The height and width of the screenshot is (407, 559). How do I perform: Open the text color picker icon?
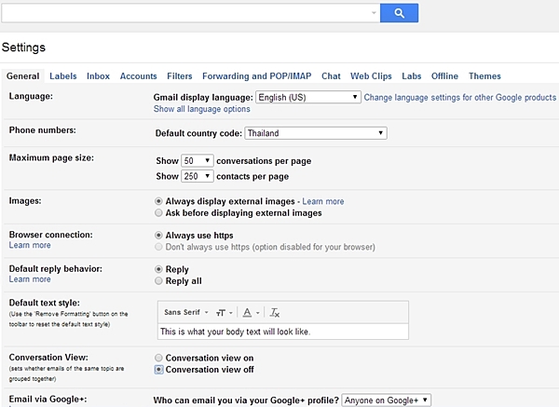(249, 312)
